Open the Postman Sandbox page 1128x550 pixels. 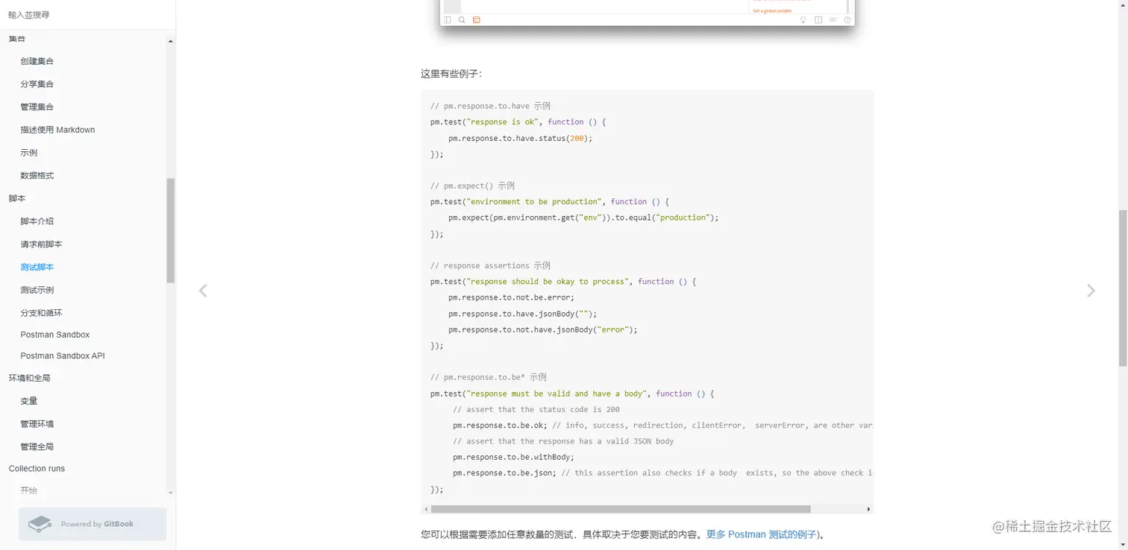pos(55,335)
